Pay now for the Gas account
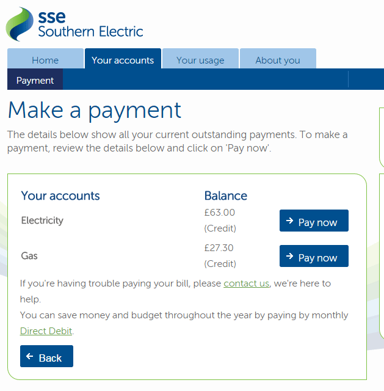 tap(314, 257)
